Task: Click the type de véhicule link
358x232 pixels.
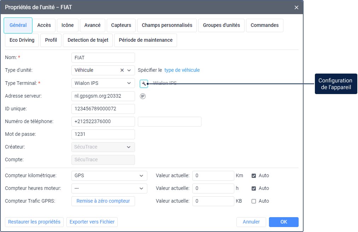Action: (x=182, y=70)
